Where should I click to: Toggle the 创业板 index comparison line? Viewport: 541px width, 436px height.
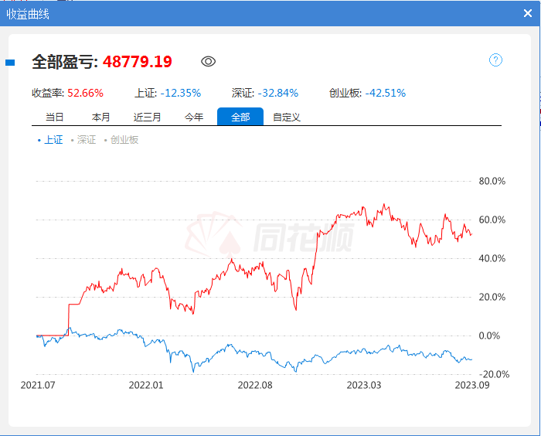coord(121,140)
